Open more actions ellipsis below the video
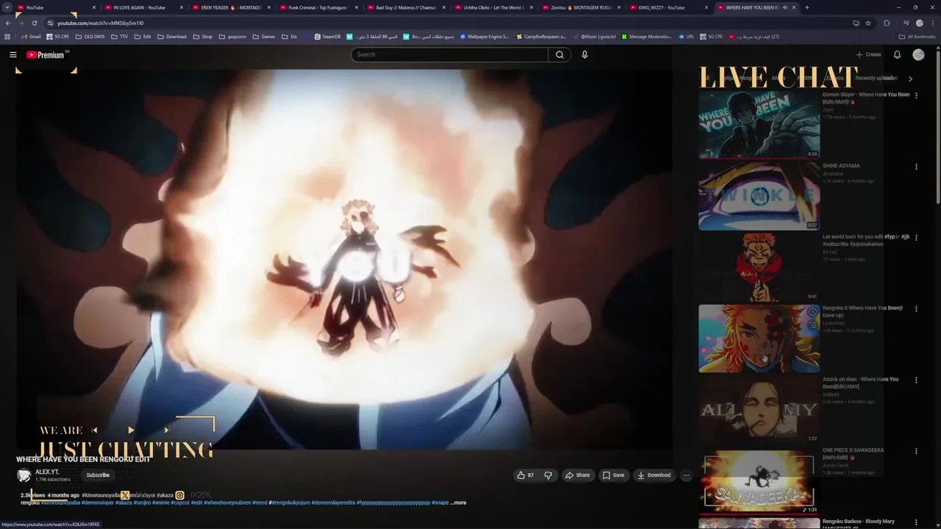This screenshot has width=941, height=529. [x=686, y=475]
